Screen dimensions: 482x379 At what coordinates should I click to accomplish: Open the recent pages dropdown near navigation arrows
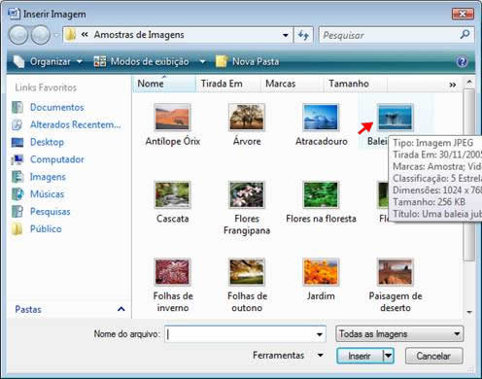(56, 35)
